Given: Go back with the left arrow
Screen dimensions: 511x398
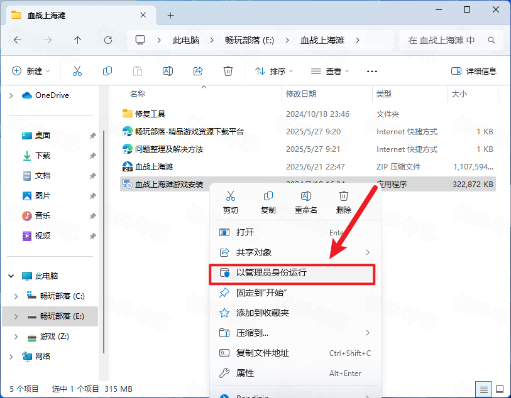Looking at the screenshot, I should 18,40.
